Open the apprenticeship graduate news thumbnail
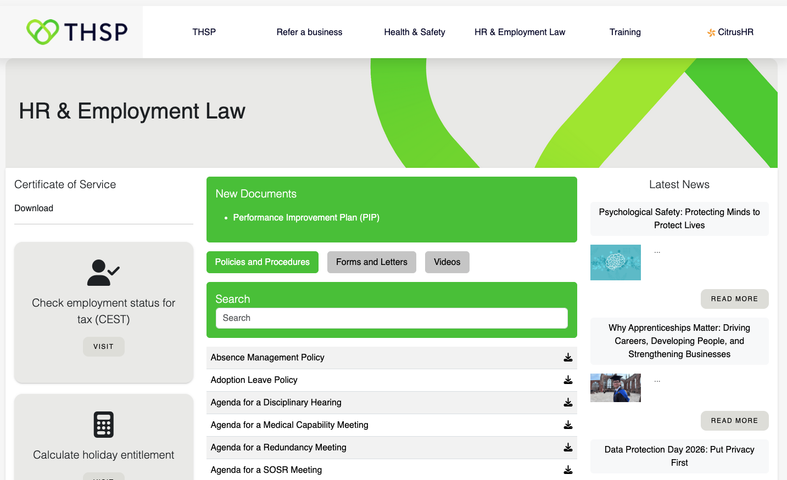 pos(615,388)
